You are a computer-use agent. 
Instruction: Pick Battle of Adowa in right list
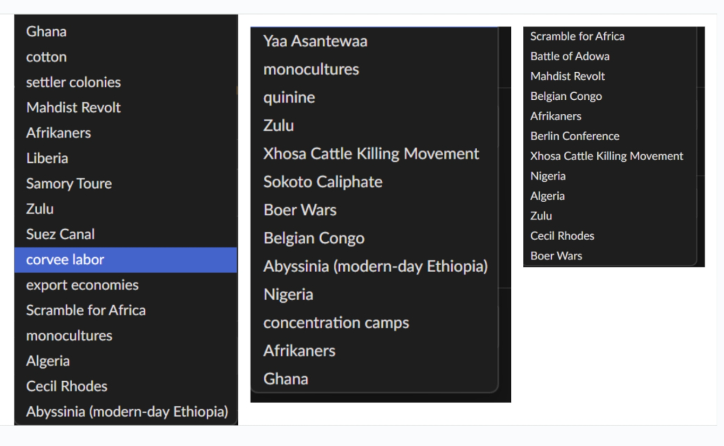[610, 56]
